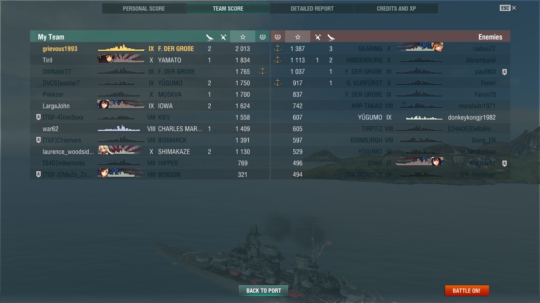The height and width of the screenshot is (303, 540).
Task: Select player grievous1993 row
Action: tap(150, 49)
